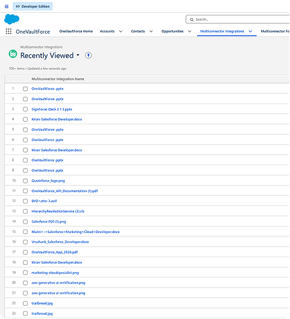Select the Multiconnector Integrations tab

[222, 32]
